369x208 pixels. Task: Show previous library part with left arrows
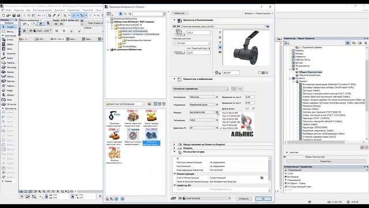pos(174,27)
